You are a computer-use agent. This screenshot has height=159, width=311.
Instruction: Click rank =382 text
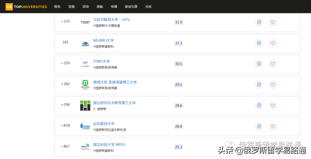coord(65,84)
